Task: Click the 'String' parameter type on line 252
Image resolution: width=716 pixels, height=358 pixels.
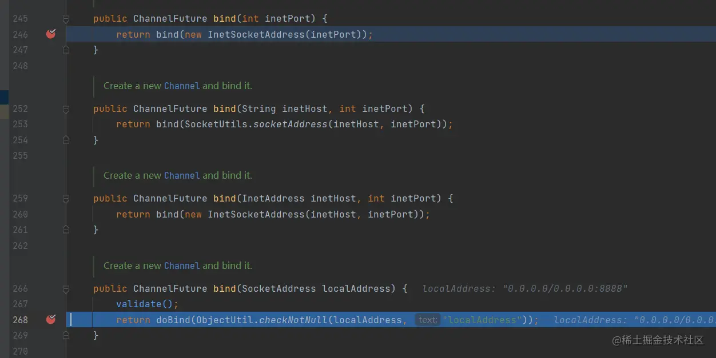Action: pyautogui.click(x=259, y=108)
